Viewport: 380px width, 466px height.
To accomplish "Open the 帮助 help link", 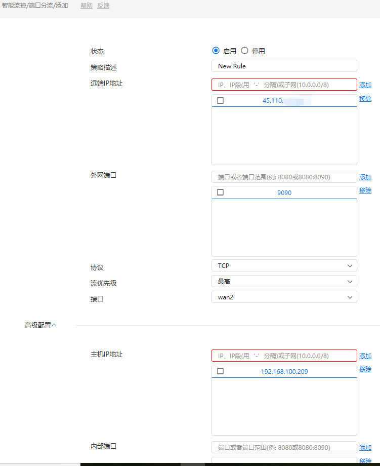I will pyautogui.click(x=87, y=6).
